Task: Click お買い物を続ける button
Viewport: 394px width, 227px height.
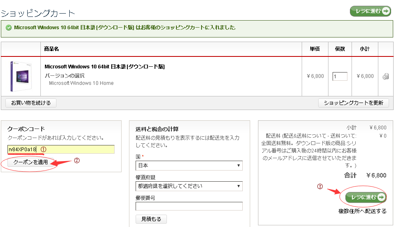Action: pyautogui.click(x=31, y=103)
